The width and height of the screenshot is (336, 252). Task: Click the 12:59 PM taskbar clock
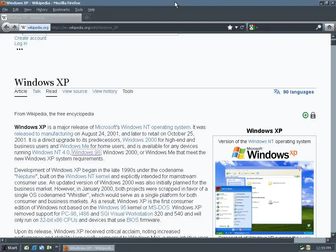point(323,248)
